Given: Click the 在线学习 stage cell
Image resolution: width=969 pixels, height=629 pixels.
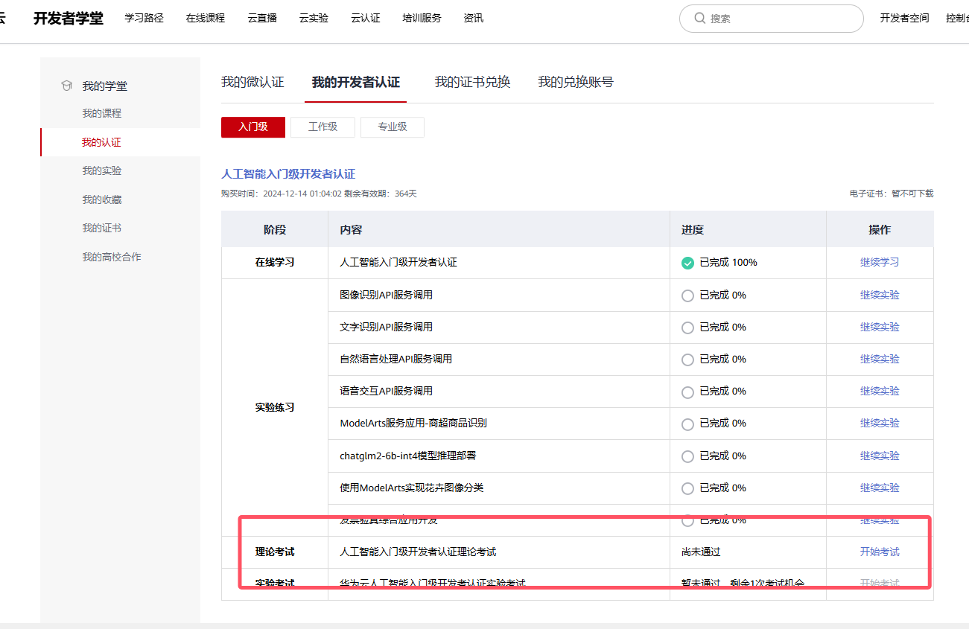Looking at the screenshot, I should (x=275, y=263).
